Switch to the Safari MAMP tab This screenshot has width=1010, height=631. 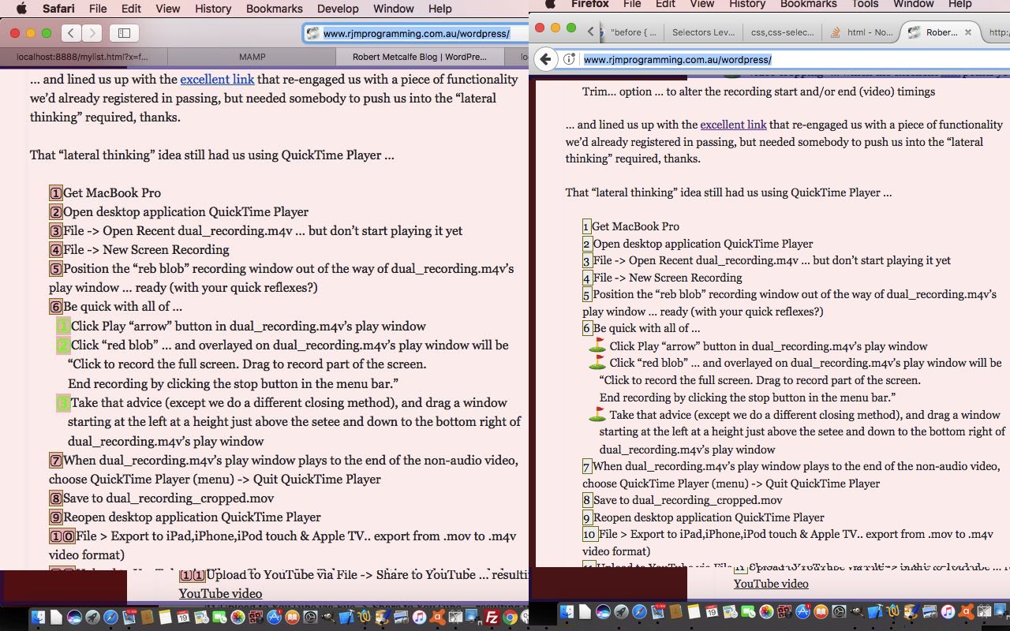point(252,57)
